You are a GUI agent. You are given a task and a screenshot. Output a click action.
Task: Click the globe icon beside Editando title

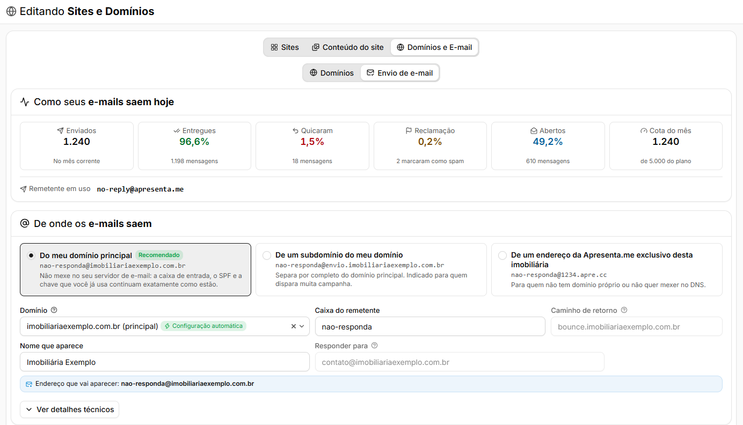11,11
